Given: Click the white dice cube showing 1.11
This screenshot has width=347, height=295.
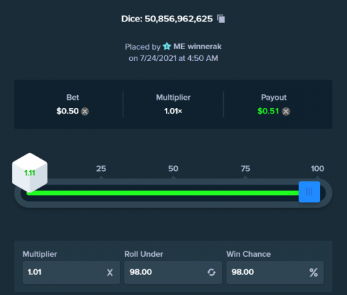Looking at the screenshot, I should click(30, 172).
